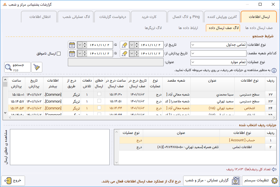Click the arrow icon beside تعداد کل ردیف(ها)
This screenshot has height=187, width=280.
pyautogui.click(x=274, y=169)
